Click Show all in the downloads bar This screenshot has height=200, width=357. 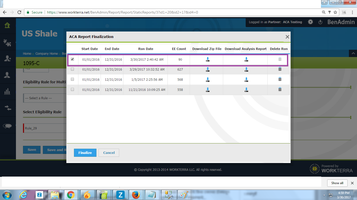pos(337,183)
